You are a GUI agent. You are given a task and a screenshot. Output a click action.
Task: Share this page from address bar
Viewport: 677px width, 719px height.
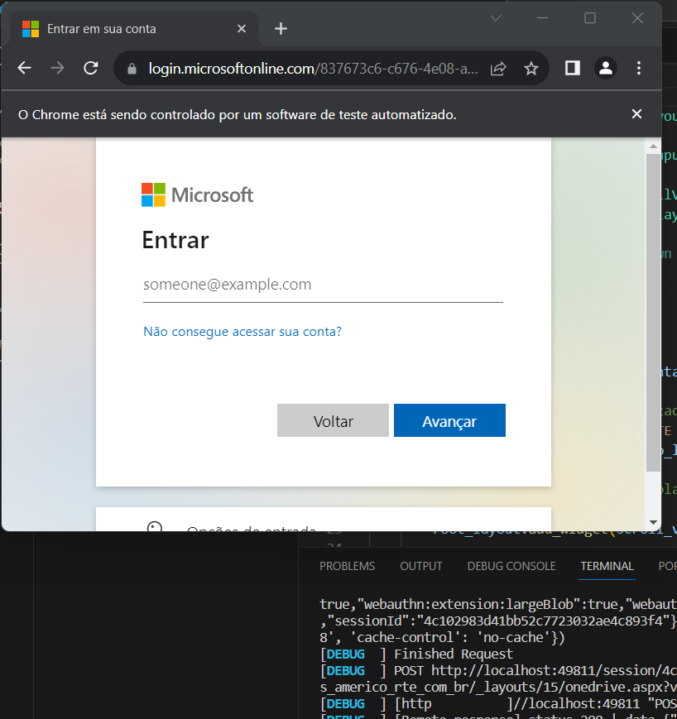(498, 69)
